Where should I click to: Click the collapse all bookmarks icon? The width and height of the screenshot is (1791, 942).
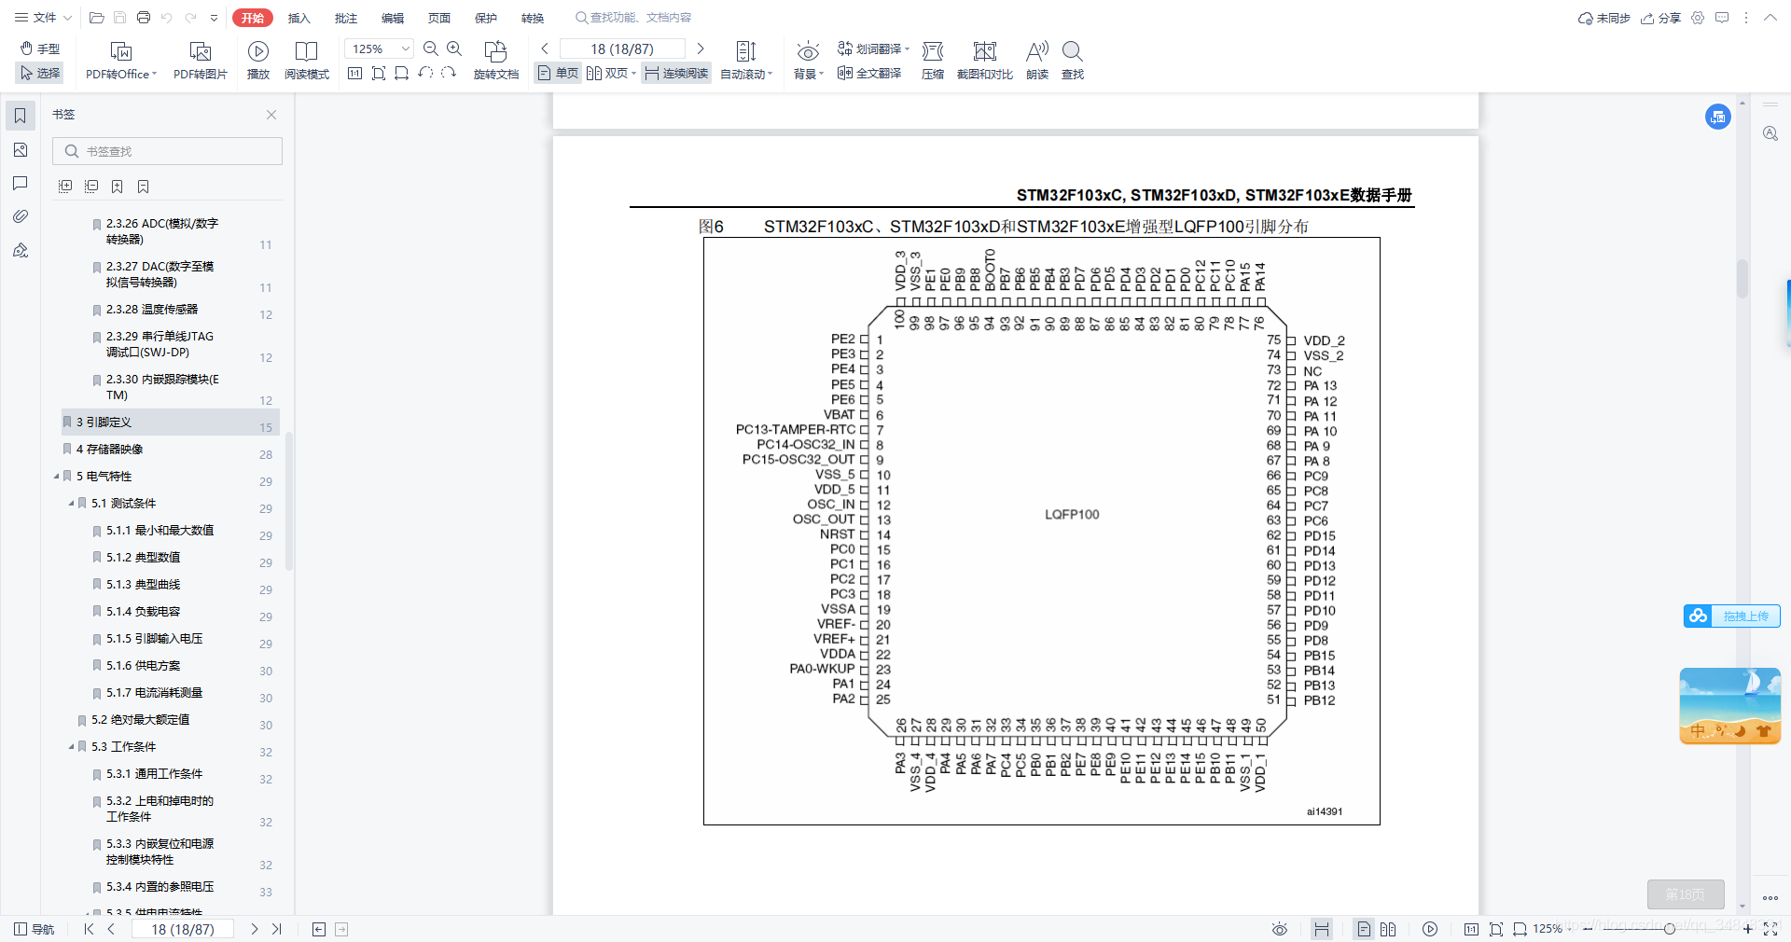pyautogui.click(x=91, y=187)
